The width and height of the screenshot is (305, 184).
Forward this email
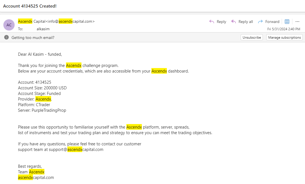[268, 22]
